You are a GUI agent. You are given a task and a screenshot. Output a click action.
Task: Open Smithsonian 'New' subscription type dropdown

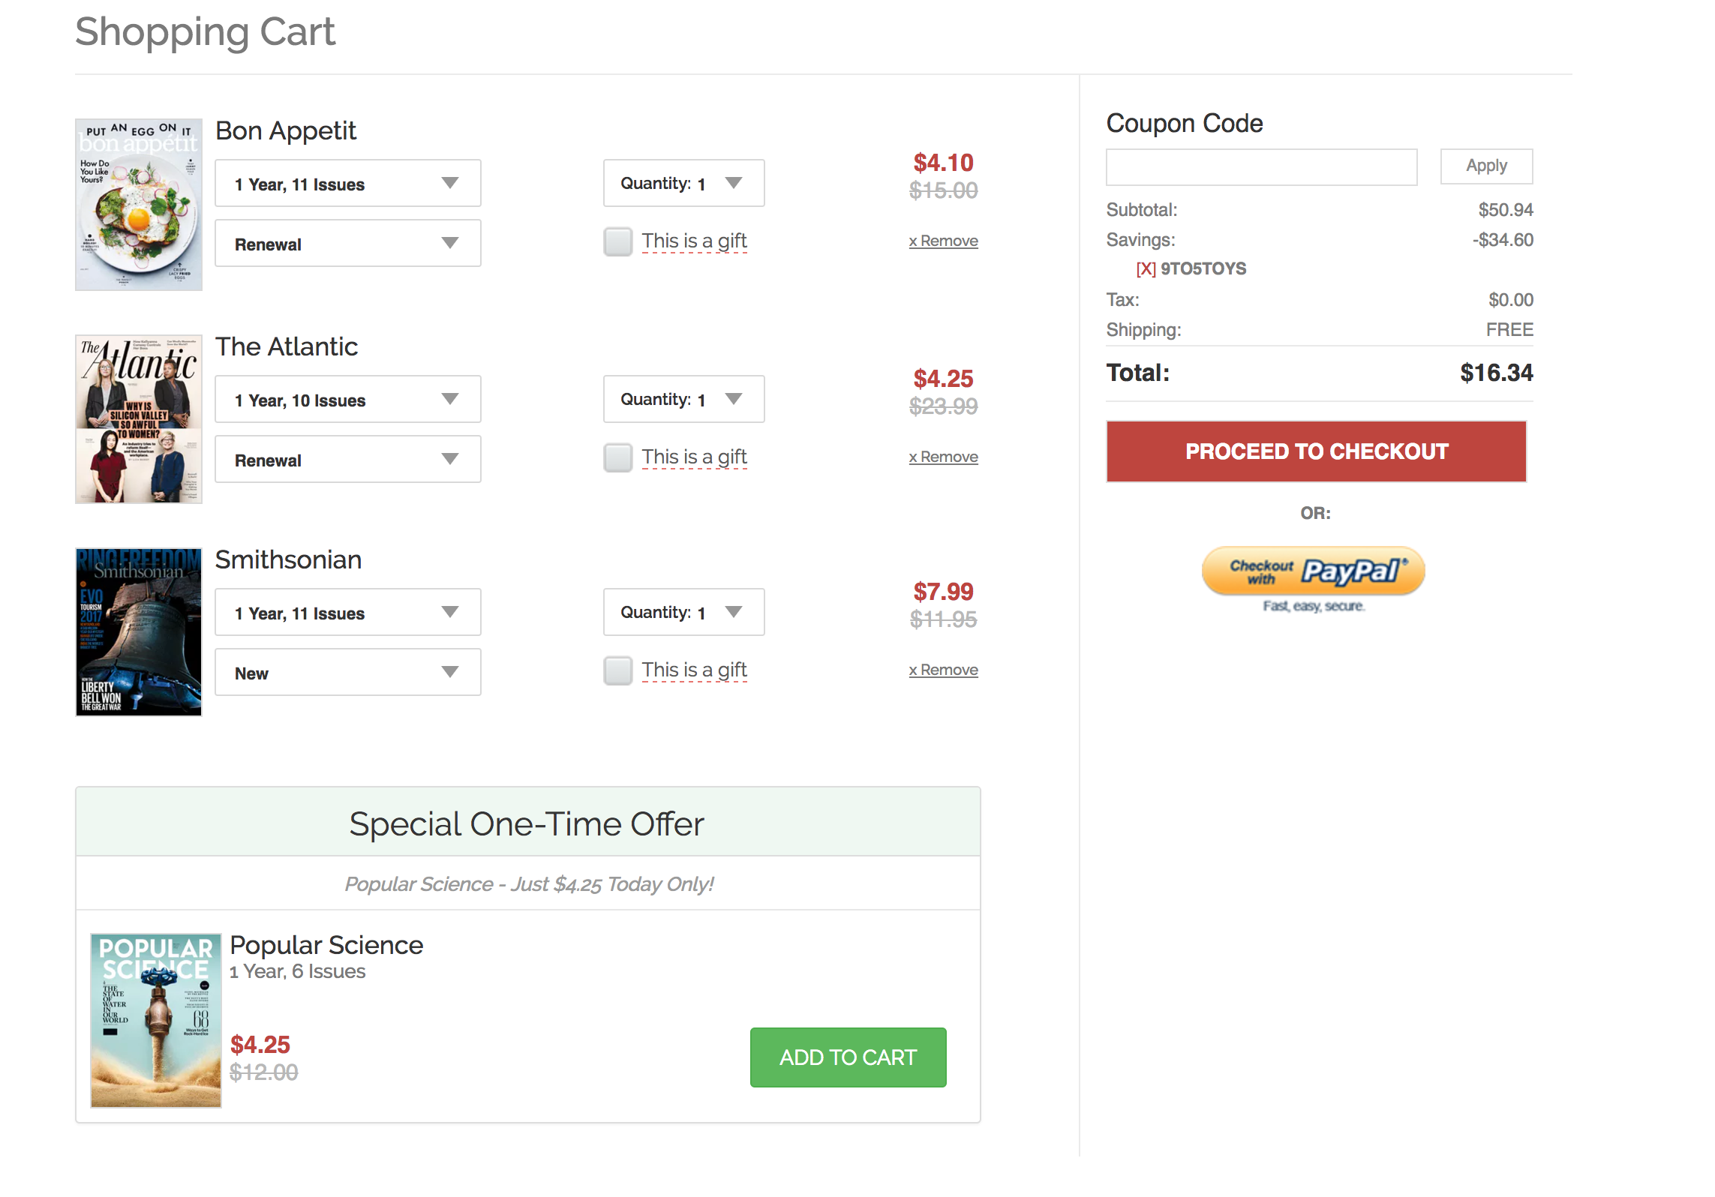pyautogui.click(x=348, y=673)
